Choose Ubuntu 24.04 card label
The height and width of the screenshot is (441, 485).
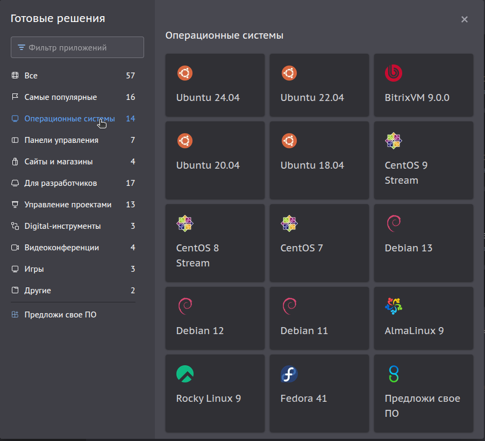208,98
